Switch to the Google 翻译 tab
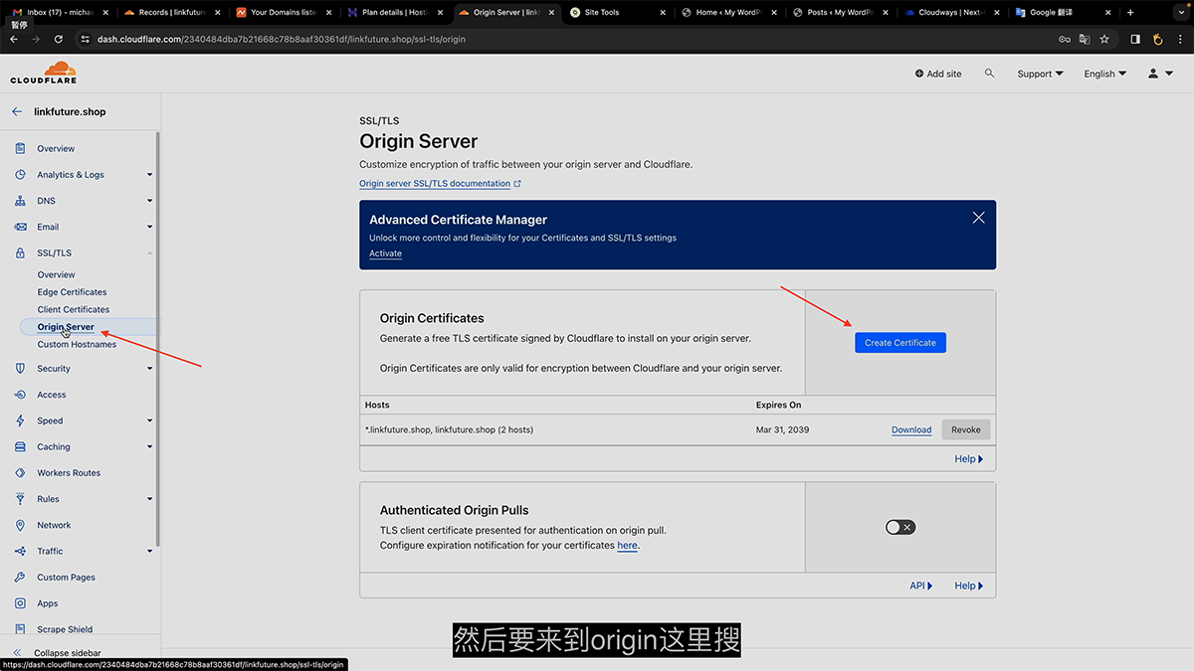 point(1064,13)
